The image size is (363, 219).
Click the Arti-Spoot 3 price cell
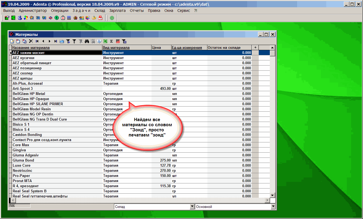161,88
